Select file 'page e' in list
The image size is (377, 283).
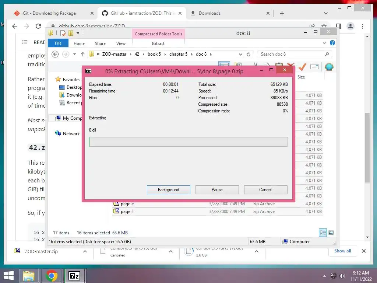coord(127,204)
